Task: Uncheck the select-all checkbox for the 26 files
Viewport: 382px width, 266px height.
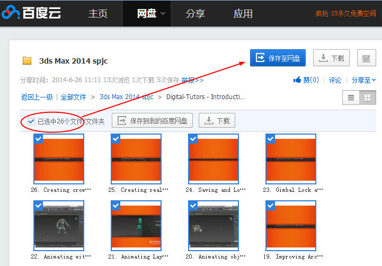Action: pyautogui.click(x=31, y=121)
